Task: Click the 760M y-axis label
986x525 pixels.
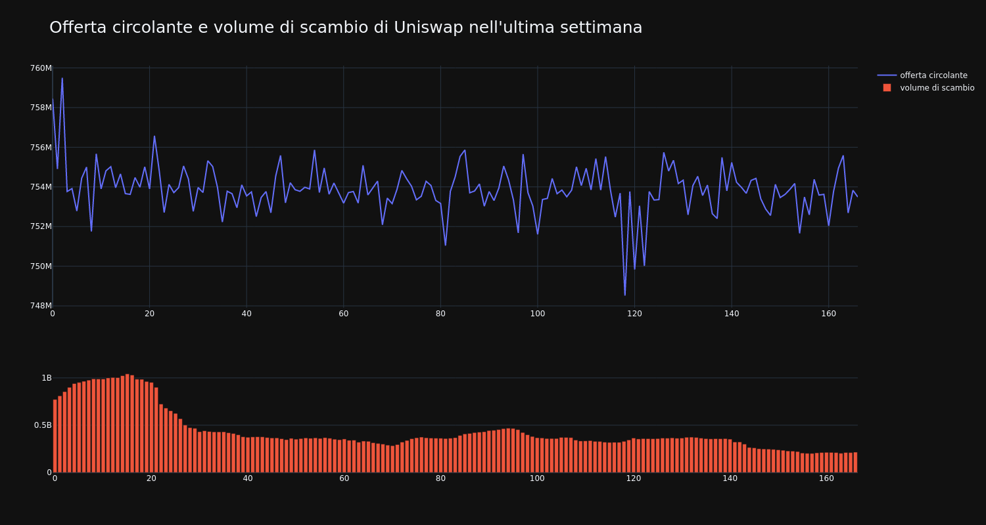Action: [41, 68]
